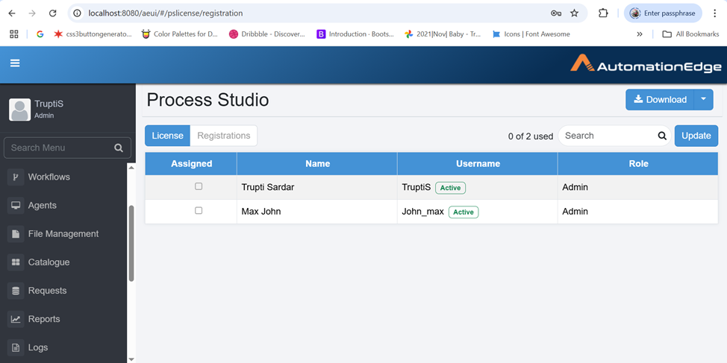Click the magnifier icon in table Search field
The height and width of the screenshot is (363, 727).
point(662,136)
